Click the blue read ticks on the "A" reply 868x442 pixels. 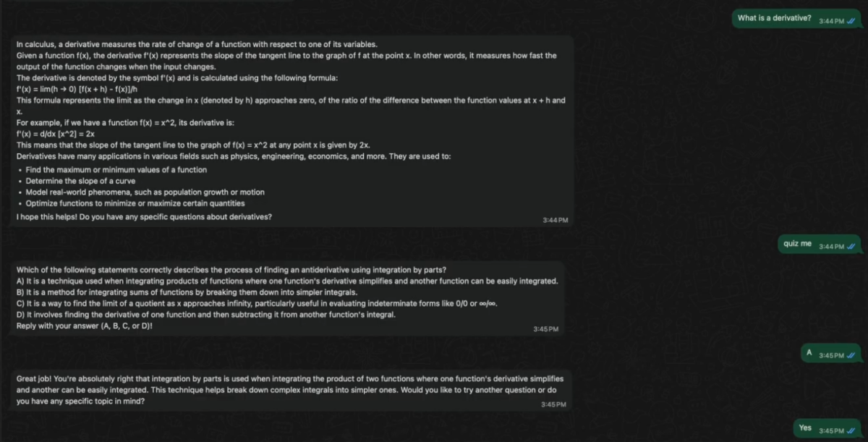pyautogui.click(x=851, y=355)
